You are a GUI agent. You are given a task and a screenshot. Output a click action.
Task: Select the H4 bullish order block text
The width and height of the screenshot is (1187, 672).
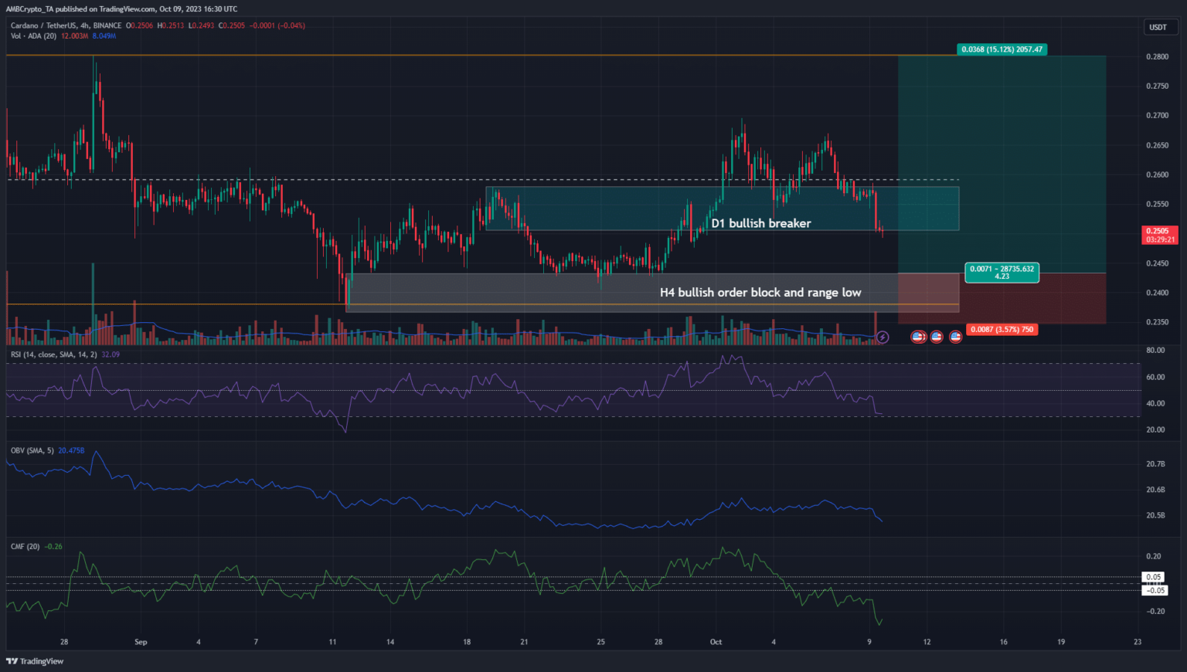tap(760, 293)
